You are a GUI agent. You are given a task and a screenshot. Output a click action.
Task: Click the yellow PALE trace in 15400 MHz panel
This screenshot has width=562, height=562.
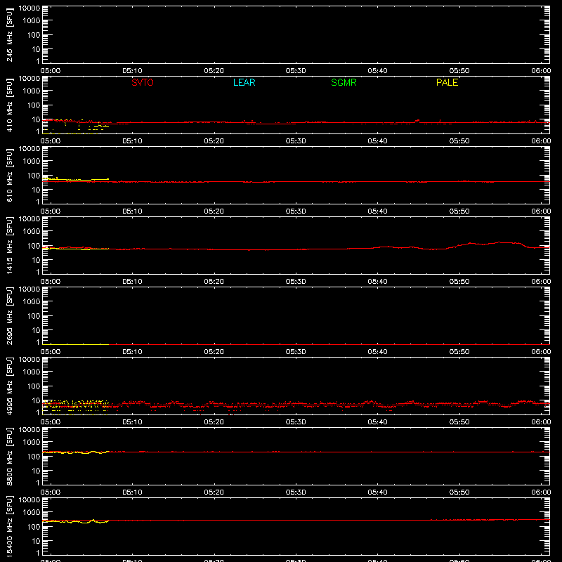pos(76,521)
